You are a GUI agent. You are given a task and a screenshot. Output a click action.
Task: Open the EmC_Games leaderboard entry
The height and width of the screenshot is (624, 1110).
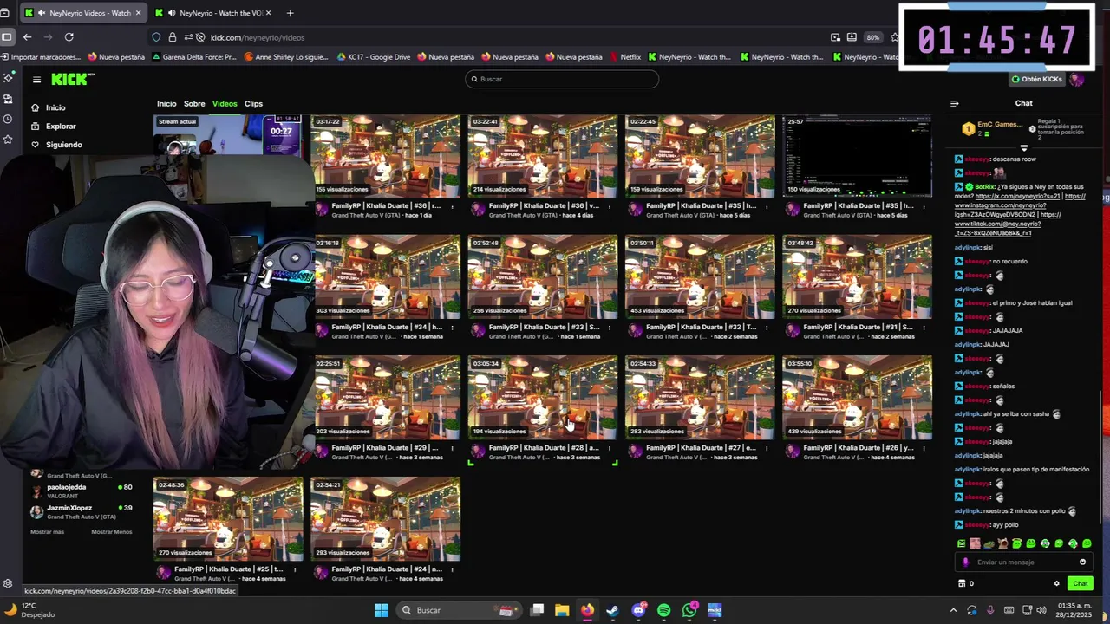pos(995,128)
